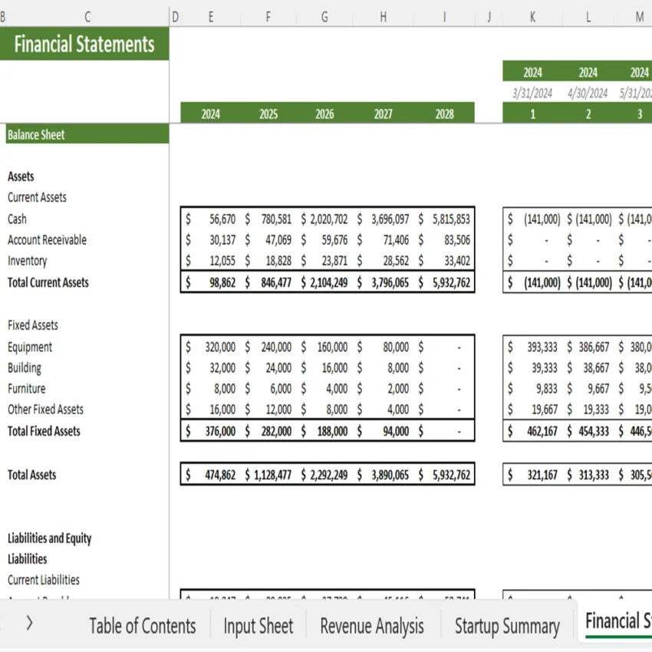Select column J header

[x=489, y=15]
